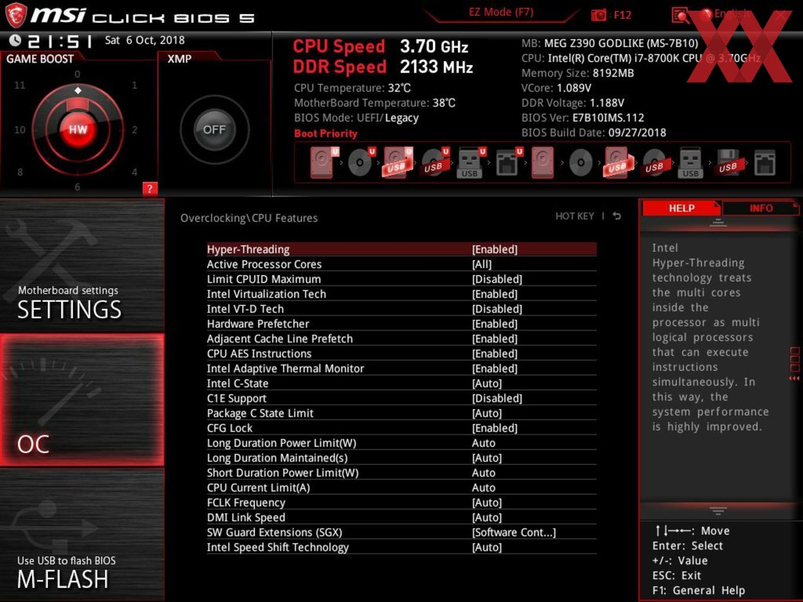Select the UEFI CD/DVD boot device icon
This screenshot has width=803, height=602.
(361, 162)
